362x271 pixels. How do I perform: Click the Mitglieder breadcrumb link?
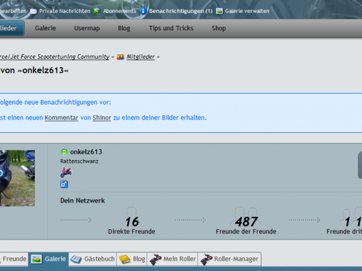tap(140, 57)
